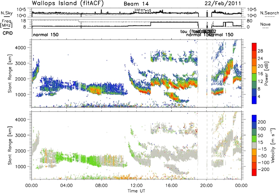Click the blue top of Velocity colorbar
The image size is (279, 193).
[x=254, y=118]
